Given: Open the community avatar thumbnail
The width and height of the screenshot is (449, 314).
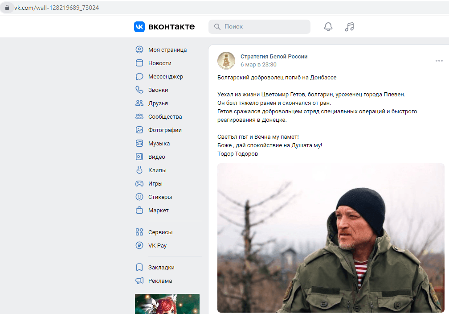Looking at the screenshot, I should coord(226,61).
